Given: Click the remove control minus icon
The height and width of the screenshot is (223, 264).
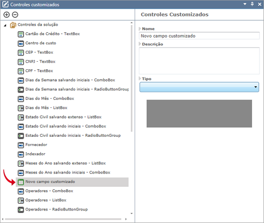Looking at the screenshot, I should [15, 14].
